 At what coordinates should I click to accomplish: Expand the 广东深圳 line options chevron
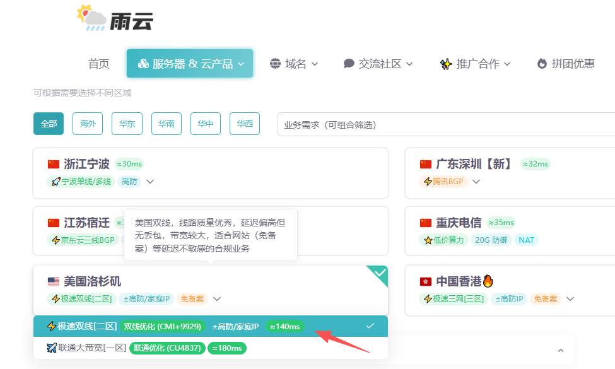tap(476, 182)
